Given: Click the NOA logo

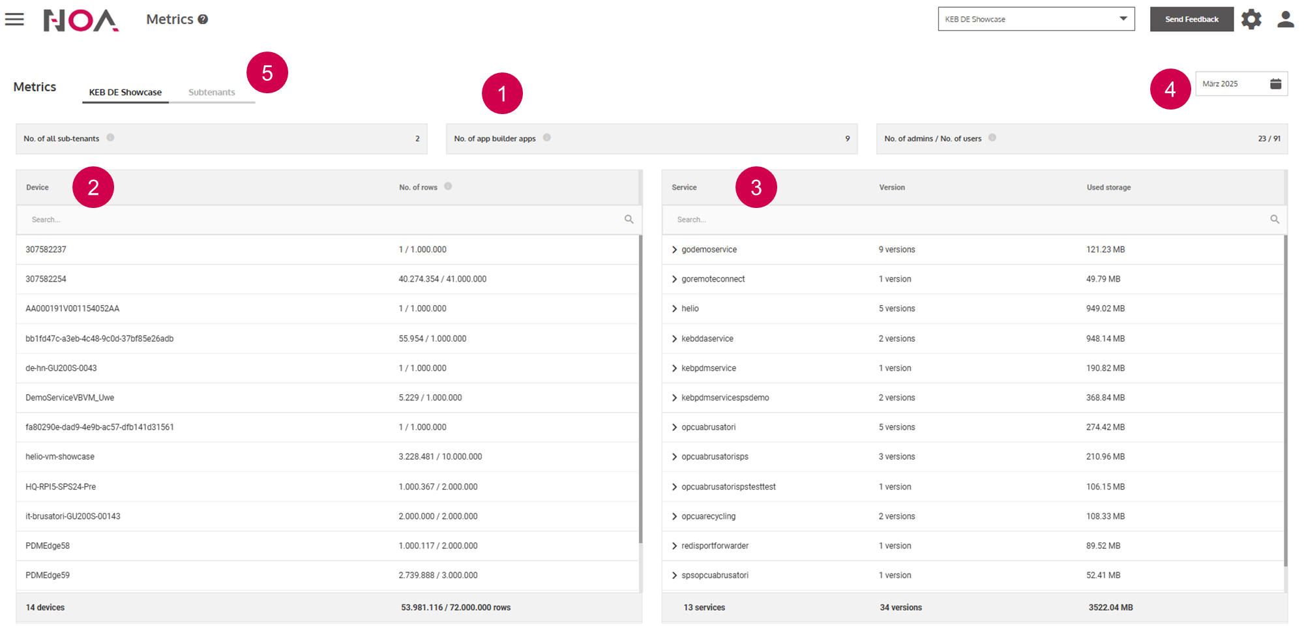Looking at the screenshot, I should click(x=81, y=20).
